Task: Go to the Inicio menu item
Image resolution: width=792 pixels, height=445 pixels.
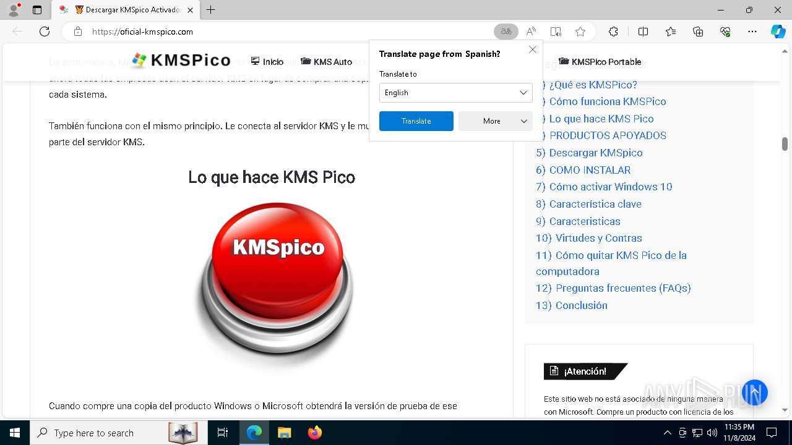Action: click(x=267, y=62)
